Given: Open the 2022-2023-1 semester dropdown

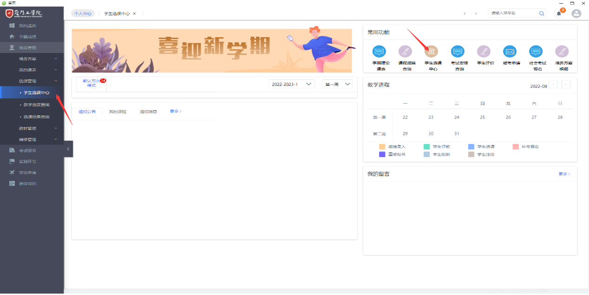Looking at the screenshot, I should coord(291,84).
